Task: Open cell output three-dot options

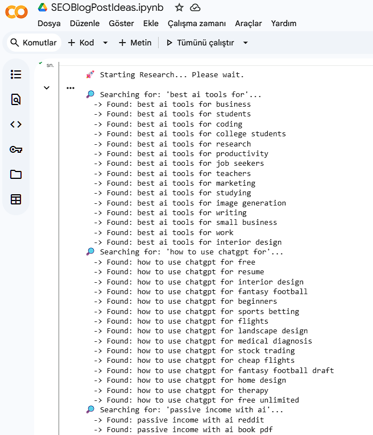Action: [x=70, y=88]
